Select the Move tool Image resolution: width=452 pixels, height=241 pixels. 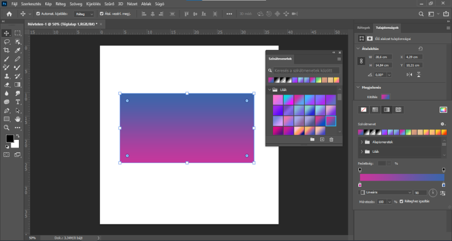pyautogui.click(x=6, y=33)
